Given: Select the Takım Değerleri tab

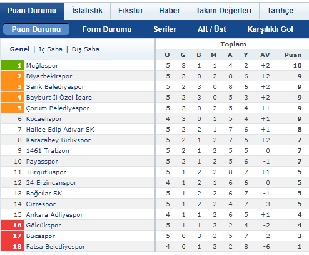Looking at the screenshot, I should tap(223, 11).
